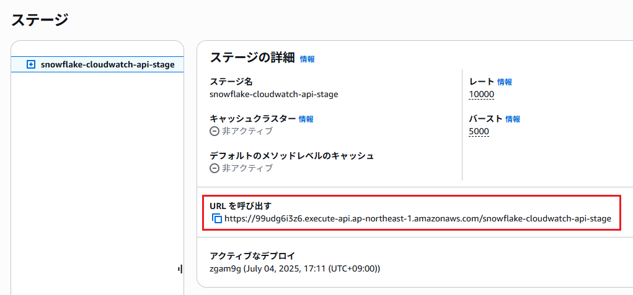The image size is (633, 295).
Task: Click the side panel resize handle
Action: [180, 269]
